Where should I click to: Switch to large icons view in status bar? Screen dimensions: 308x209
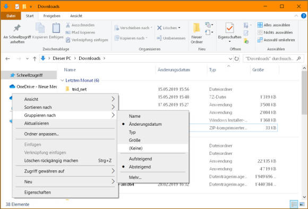point(302,204)
